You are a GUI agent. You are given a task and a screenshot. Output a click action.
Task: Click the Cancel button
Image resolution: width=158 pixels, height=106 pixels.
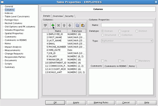(126, 103)
